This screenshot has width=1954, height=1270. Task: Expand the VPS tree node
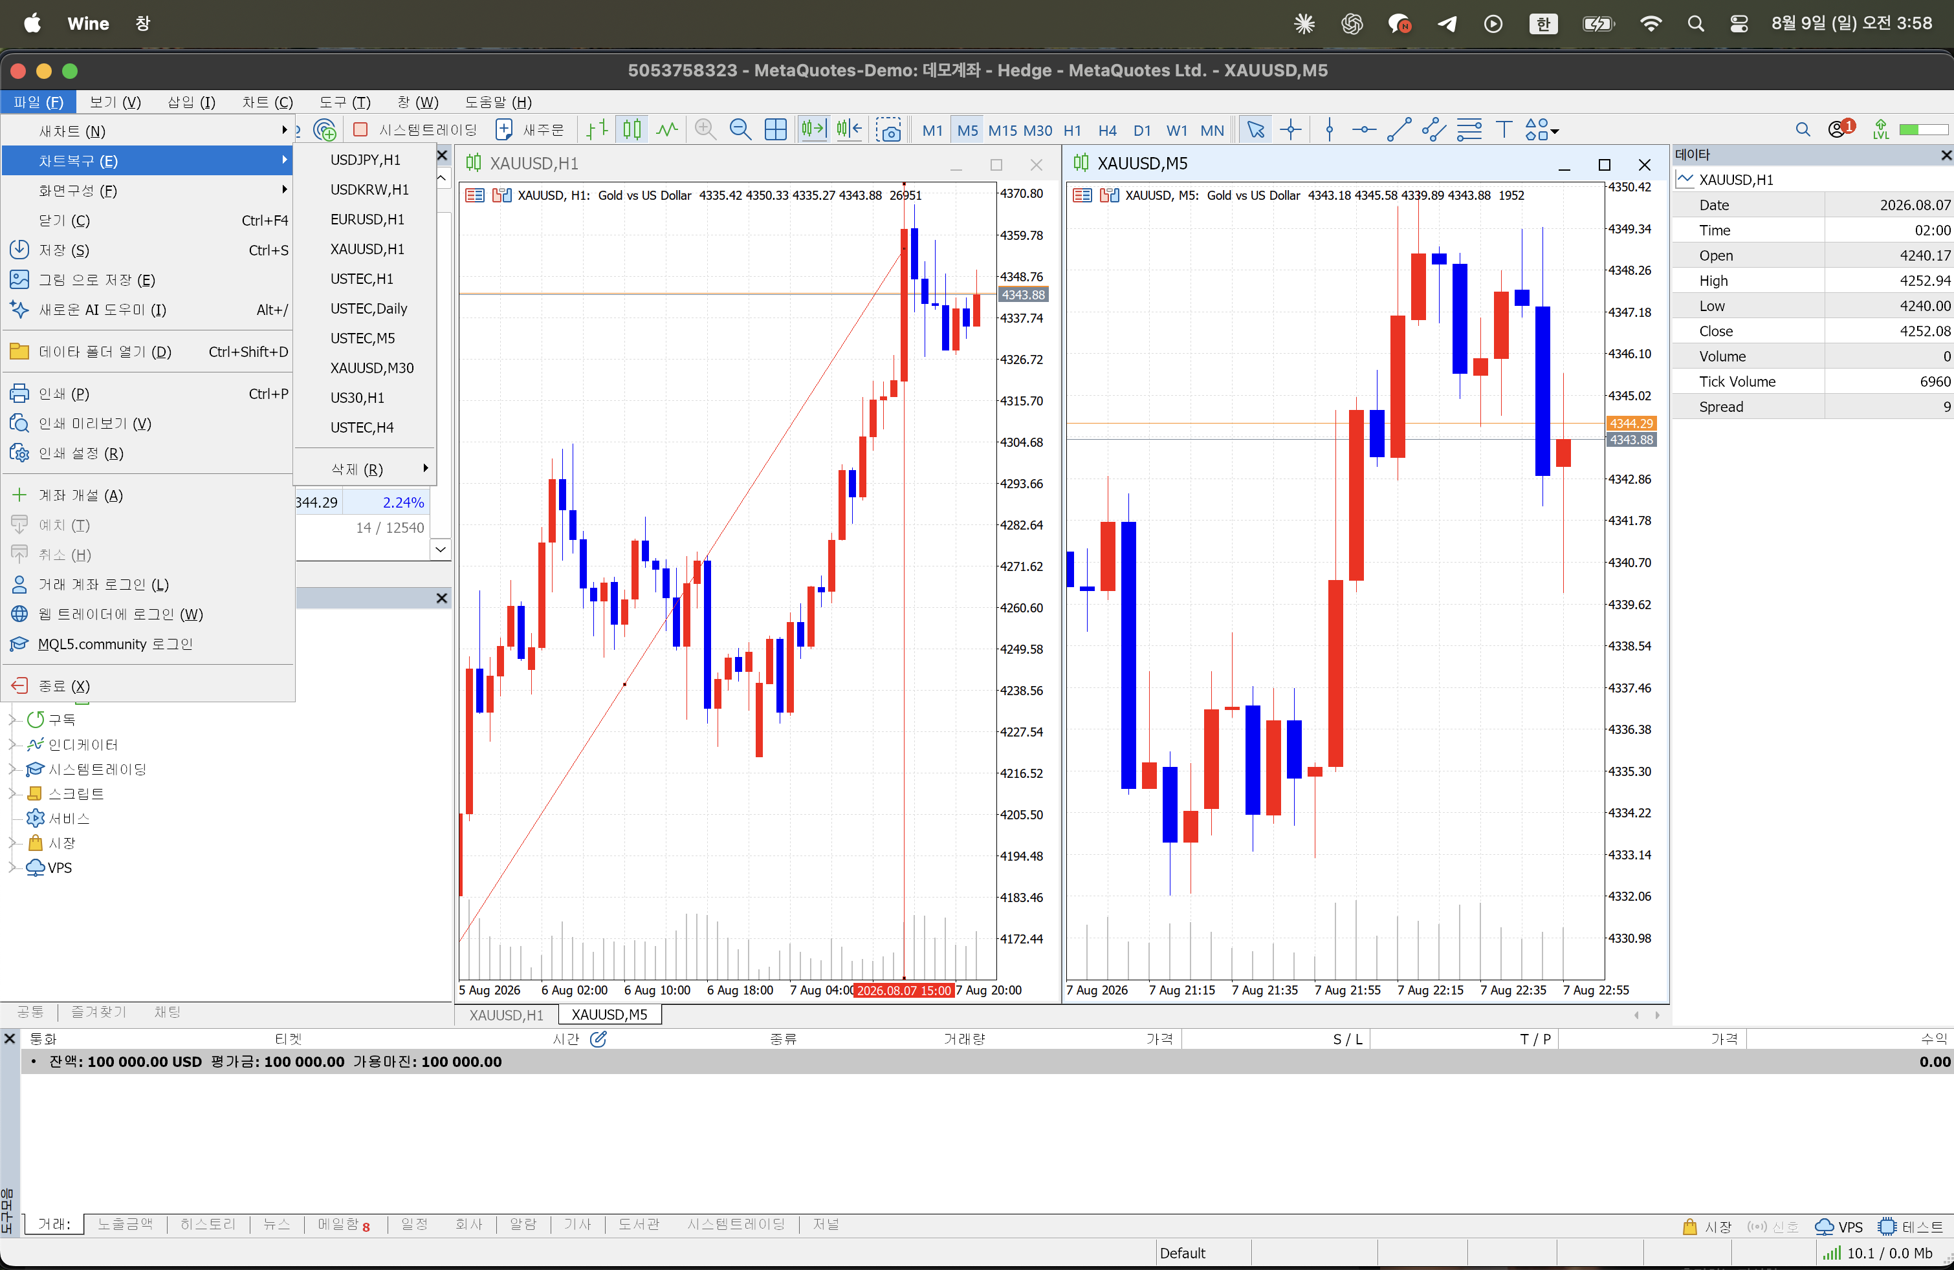click(x=12, y=867)
